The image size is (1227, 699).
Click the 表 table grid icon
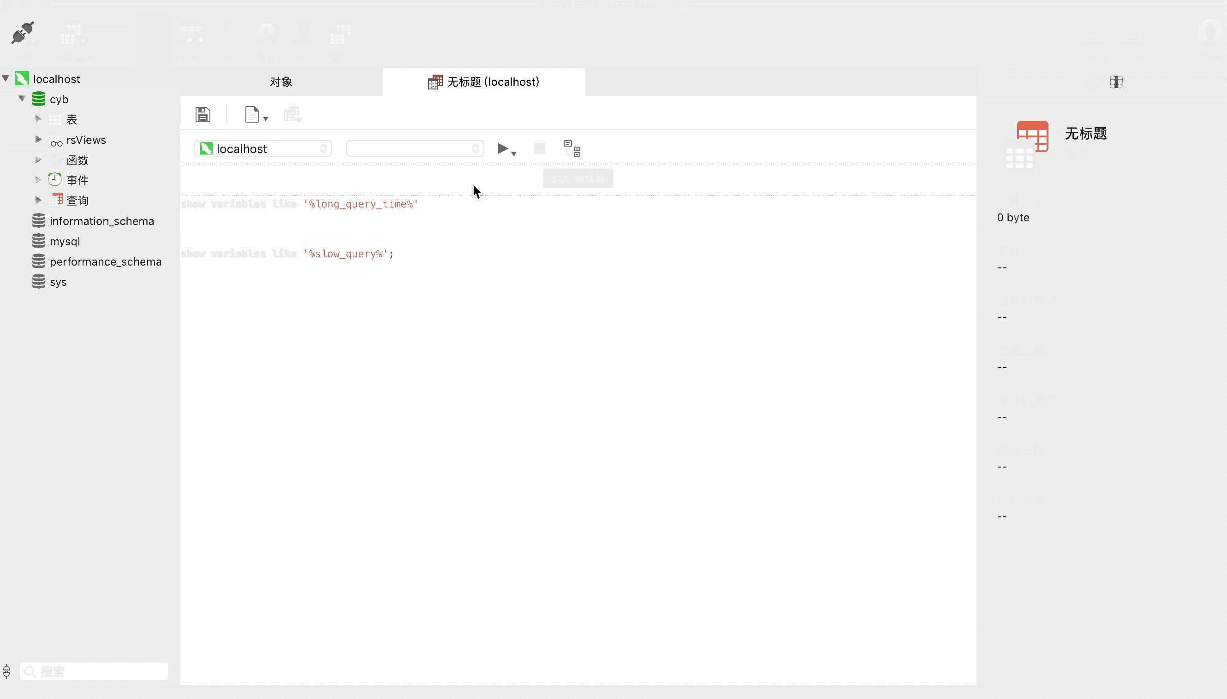click(x=55, y=119)
